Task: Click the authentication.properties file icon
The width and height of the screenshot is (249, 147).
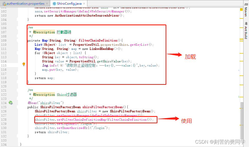Action: (x=4, y=4)
